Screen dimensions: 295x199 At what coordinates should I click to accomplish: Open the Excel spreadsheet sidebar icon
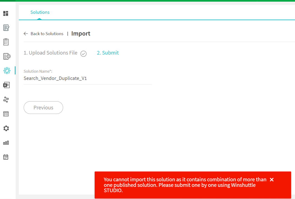pos(6,85)
